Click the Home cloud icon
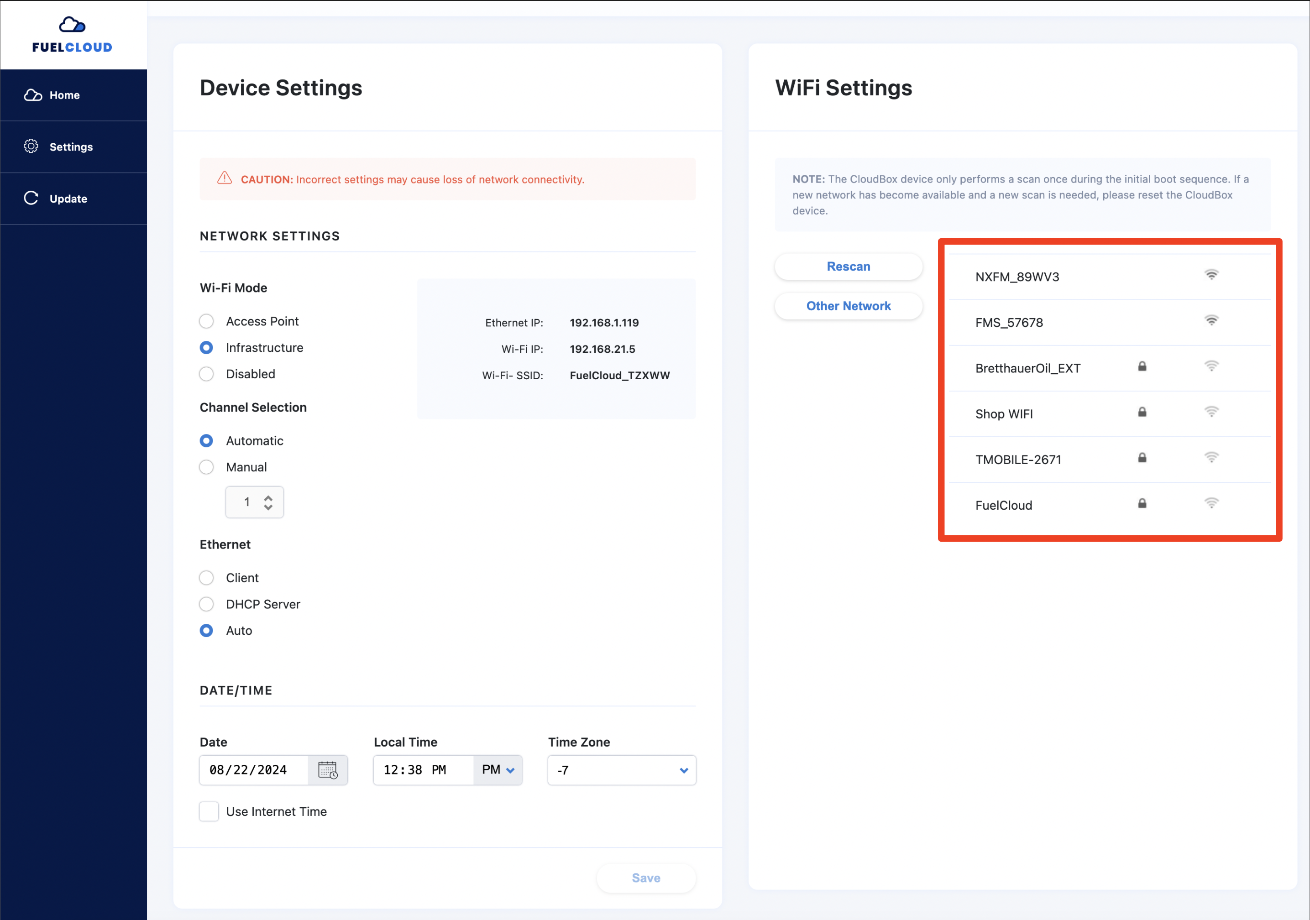1310x920 pixels. [32, 95]
